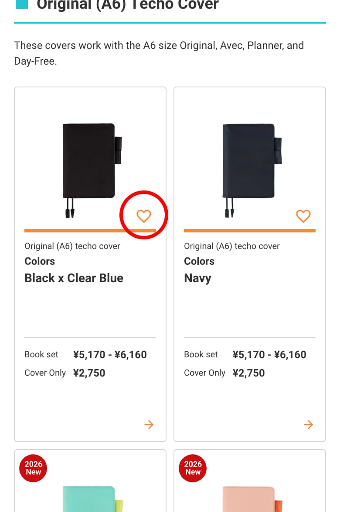The image size is (340, 512).
Task: Click the 2026 New badge on mint cover
Action: [33, 468]
